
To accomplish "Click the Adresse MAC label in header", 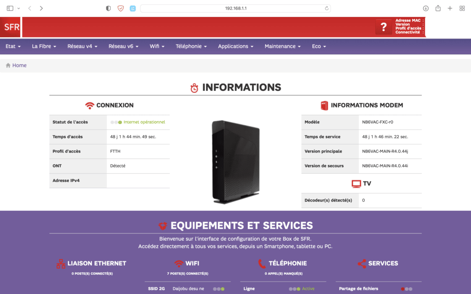I will point(408,20).
